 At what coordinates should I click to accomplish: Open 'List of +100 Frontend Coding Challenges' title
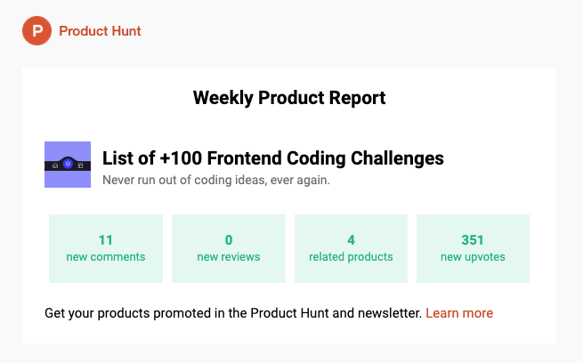[x=273, y=158]
